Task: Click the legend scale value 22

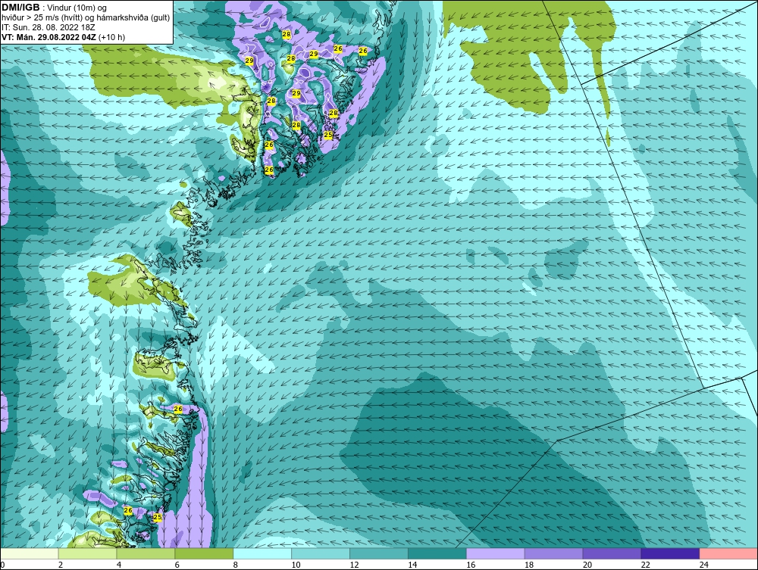Action: click(645, 565)
